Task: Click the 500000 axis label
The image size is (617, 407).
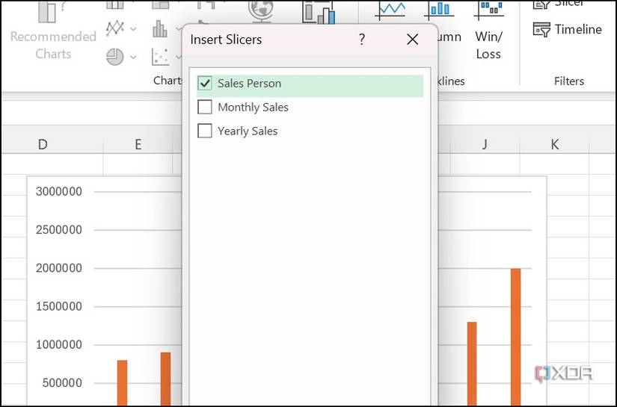Action: (x=62, y=383)
